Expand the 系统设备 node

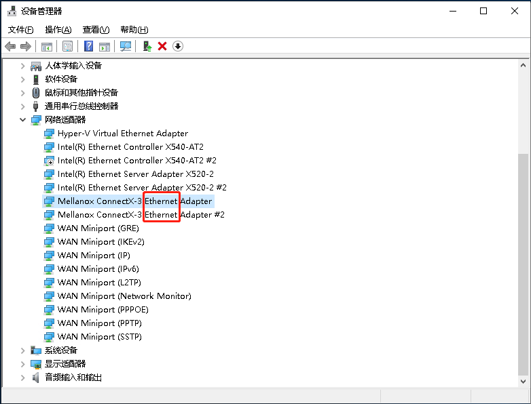point(22,350)
